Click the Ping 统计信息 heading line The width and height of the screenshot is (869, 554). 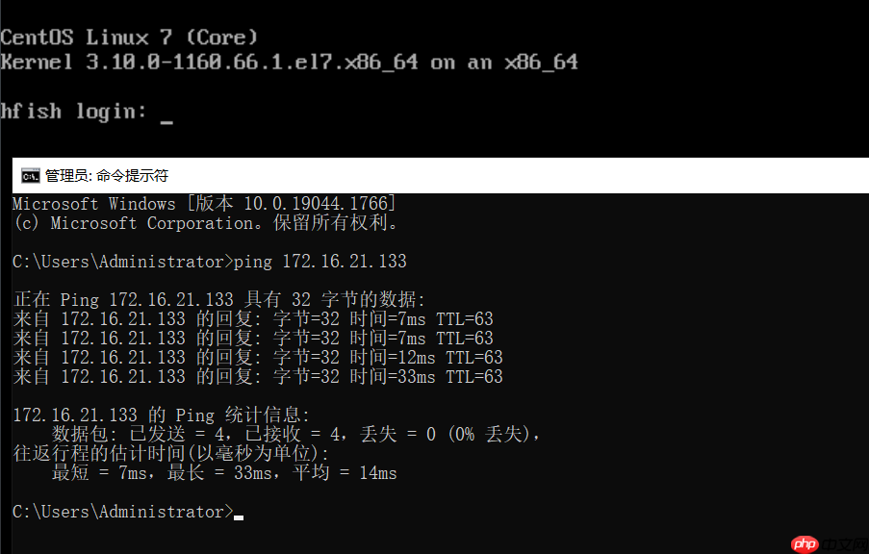tap(161, 415)
